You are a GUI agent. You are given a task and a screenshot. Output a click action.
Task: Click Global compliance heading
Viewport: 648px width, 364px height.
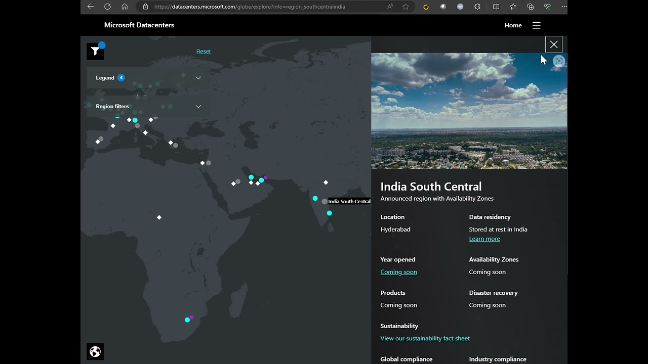click(407, 359)
